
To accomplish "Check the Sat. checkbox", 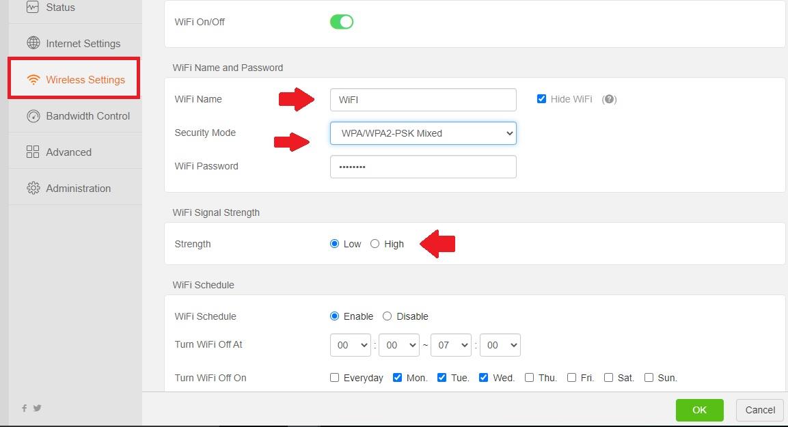I will point(608,377).
